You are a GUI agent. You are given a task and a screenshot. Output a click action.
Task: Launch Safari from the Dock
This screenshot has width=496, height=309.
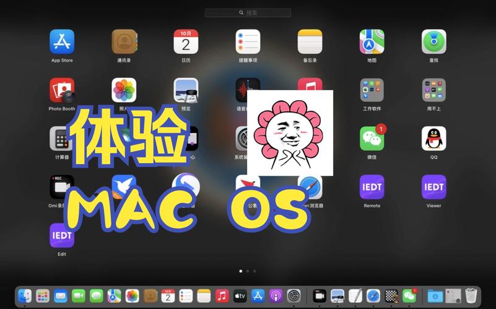(373, 296)
